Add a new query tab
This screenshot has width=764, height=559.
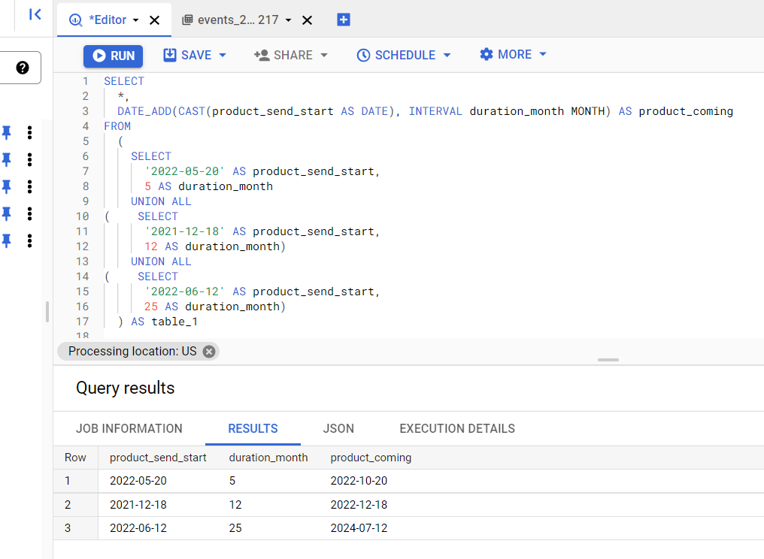(x=344, y=20)
